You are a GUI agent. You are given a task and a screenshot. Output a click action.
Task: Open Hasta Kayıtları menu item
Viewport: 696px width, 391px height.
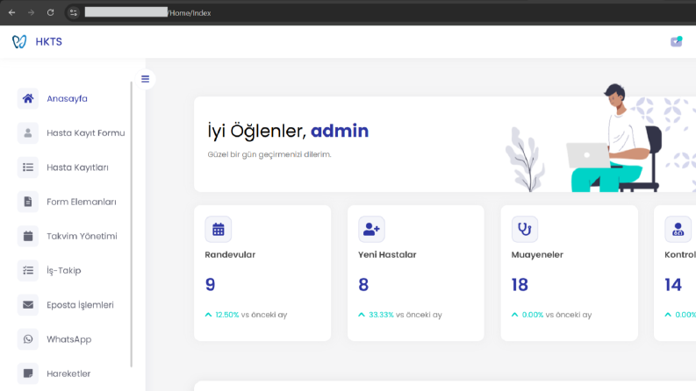[77, 167]
